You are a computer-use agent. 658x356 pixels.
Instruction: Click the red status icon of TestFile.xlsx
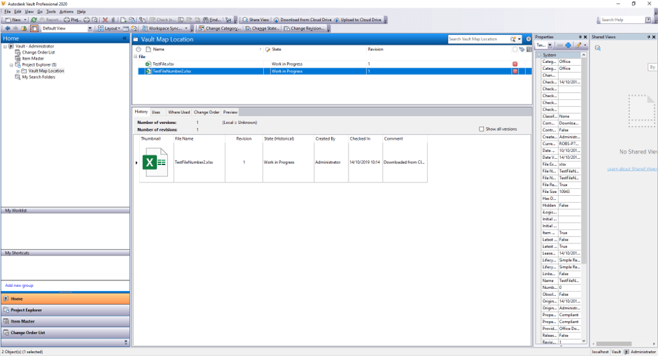(515, 64)
